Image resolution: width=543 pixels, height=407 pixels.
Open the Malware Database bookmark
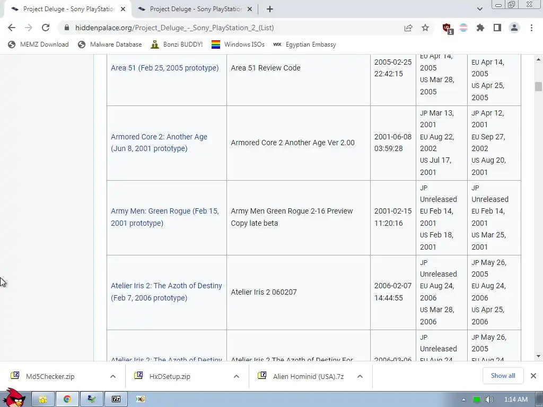110,45
